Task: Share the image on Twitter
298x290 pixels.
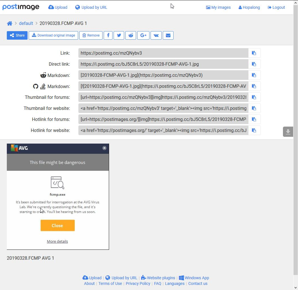Action: pos(119,35)
